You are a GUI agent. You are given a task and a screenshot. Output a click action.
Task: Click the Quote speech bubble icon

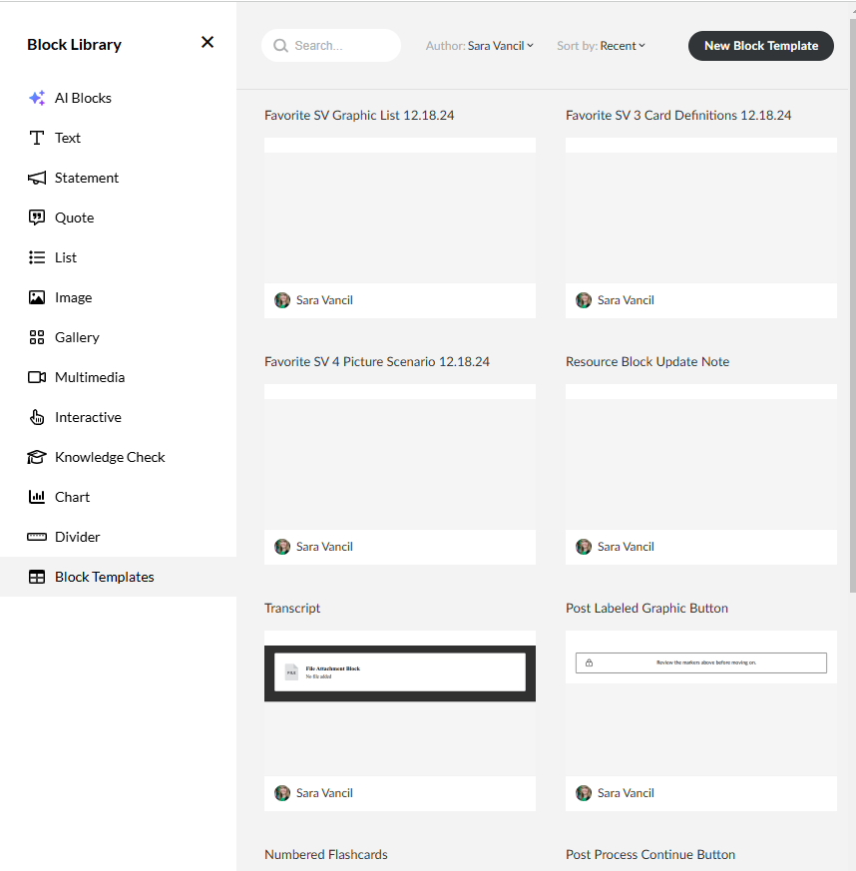coord(37,218)
